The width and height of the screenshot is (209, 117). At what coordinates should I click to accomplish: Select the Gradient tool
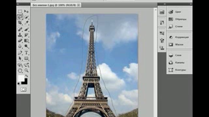26,41
